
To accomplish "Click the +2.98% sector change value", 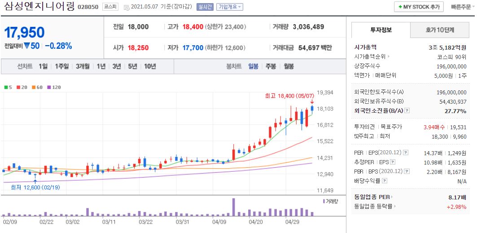I will [x=457, y=207].
